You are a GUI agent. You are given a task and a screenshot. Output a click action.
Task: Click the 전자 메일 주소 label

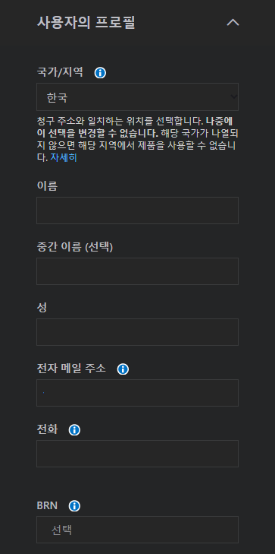pyautogui.click(x=71, y=369)
